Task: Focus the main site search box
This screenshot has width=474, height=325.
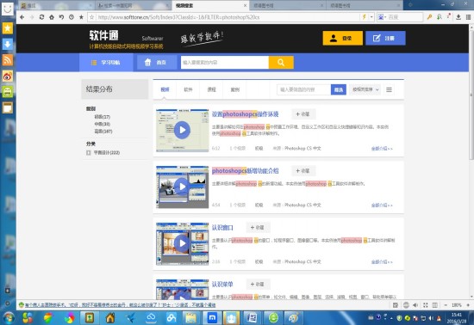Action: 225,63
